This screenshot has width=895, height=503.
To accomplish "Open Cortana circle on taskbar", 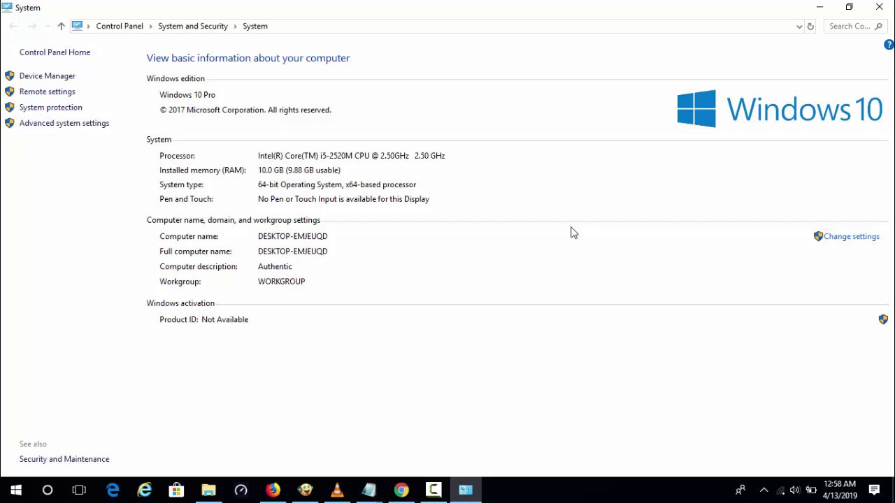I will (48, 490).
